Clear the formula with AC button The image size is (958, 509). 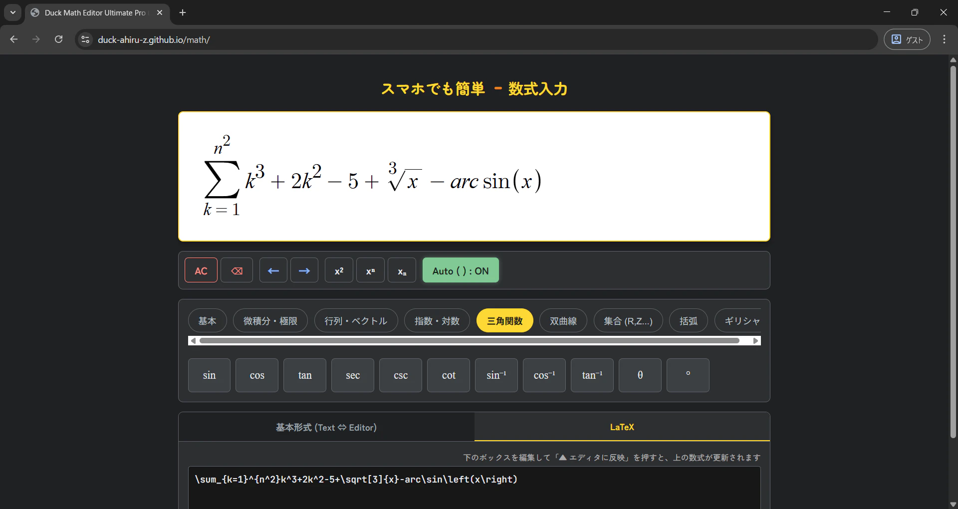point(201,270)
